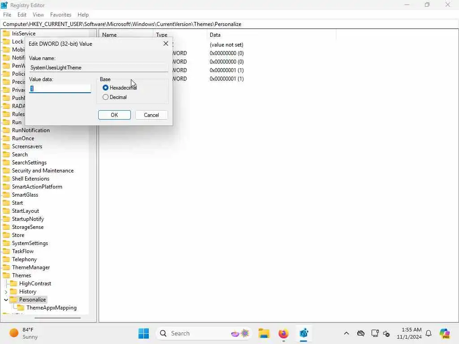Viewport: 459px width, 344px height.
Task: Select the Start key folder icon
Action: point(6,203)
